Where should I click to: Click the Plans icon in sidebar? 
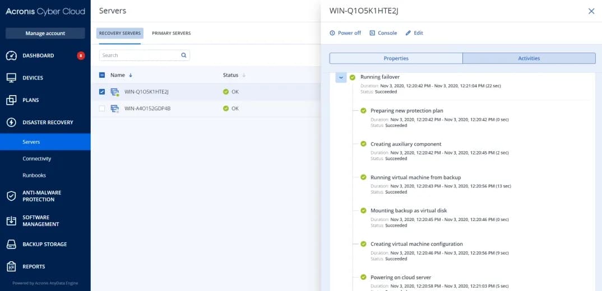pyautogui.click(x=11, y=100)
